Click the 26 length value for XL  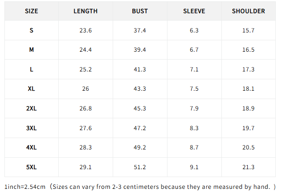pyautogui.click(x=85, y=89)
